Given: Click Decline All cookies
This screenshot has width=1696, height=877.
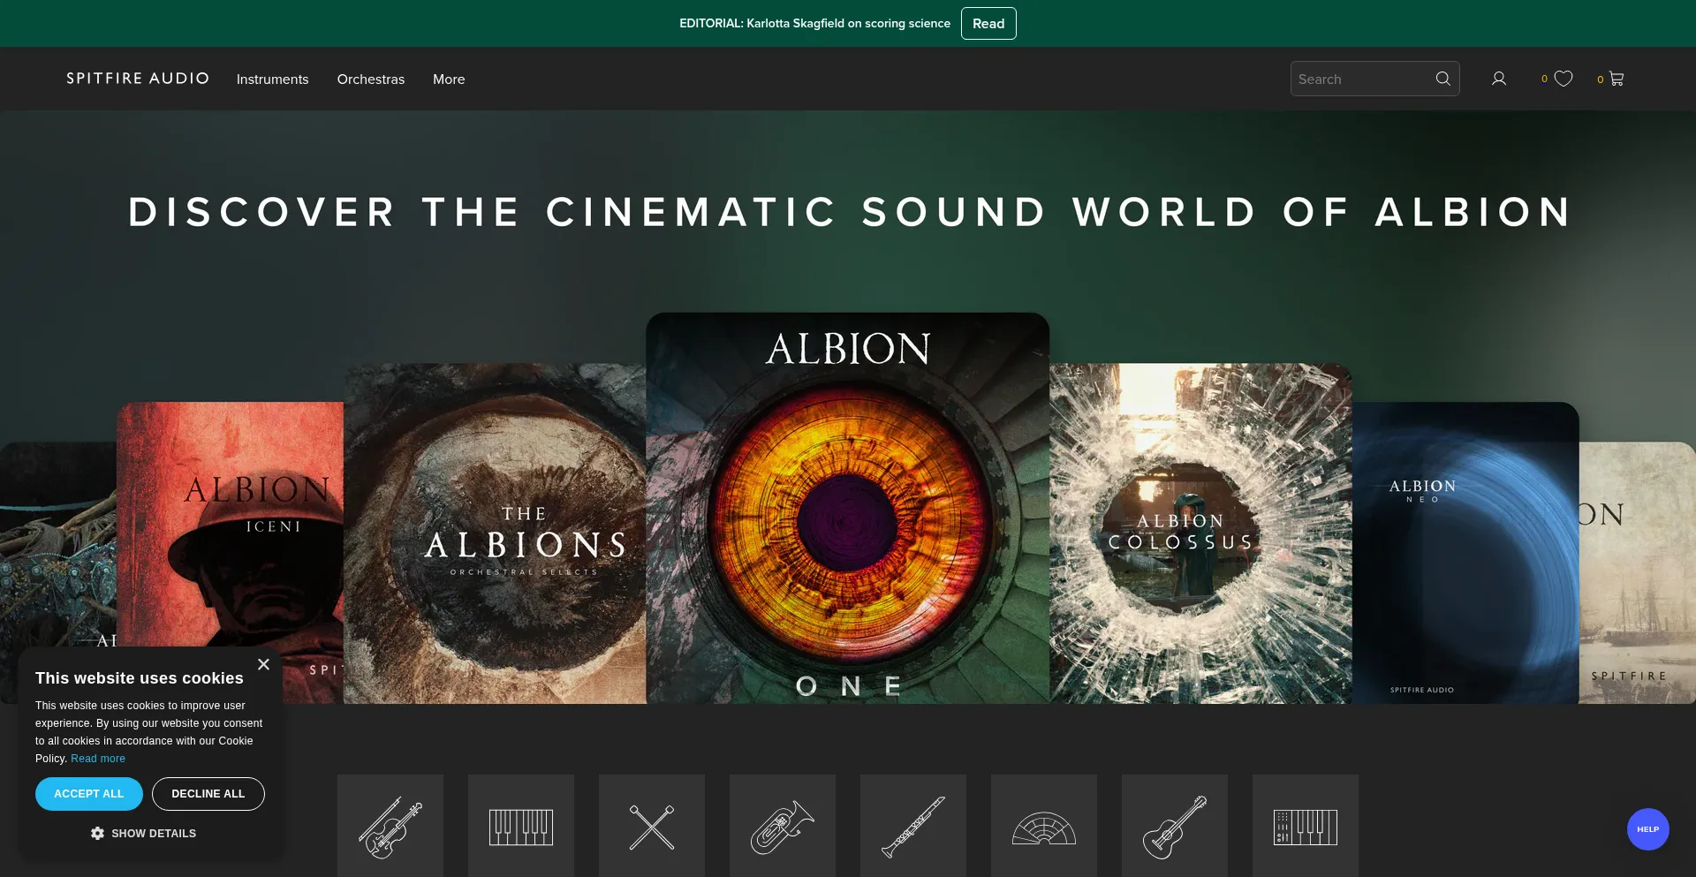Looking at the screenshot, I should pos(208,794).
